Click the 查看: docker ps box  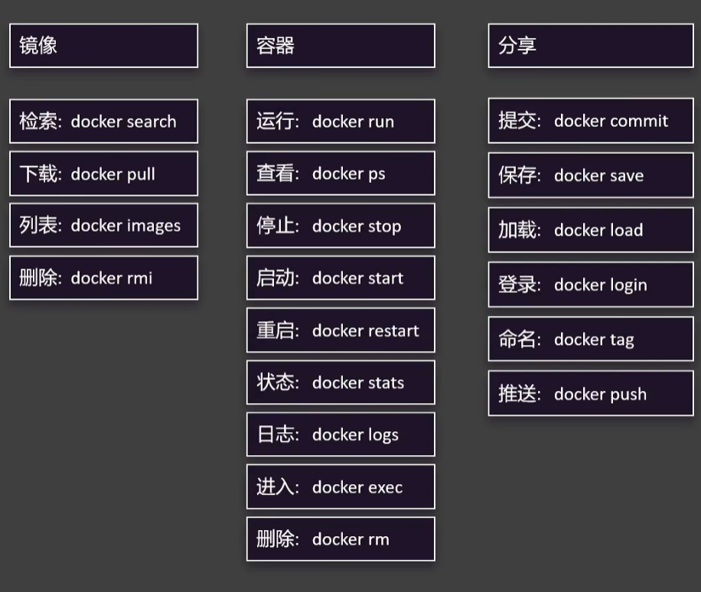click(x=341, y=174)
